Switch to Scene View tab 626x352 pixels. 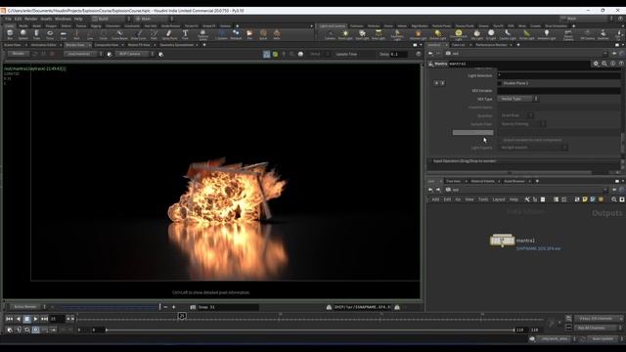[13, 45]
